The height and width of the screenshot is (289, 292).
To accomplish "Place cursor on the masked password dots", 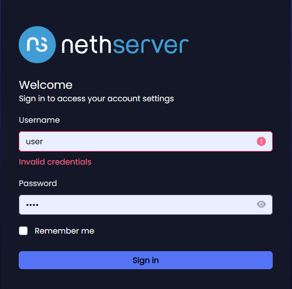I will click(x=32, y=205).
